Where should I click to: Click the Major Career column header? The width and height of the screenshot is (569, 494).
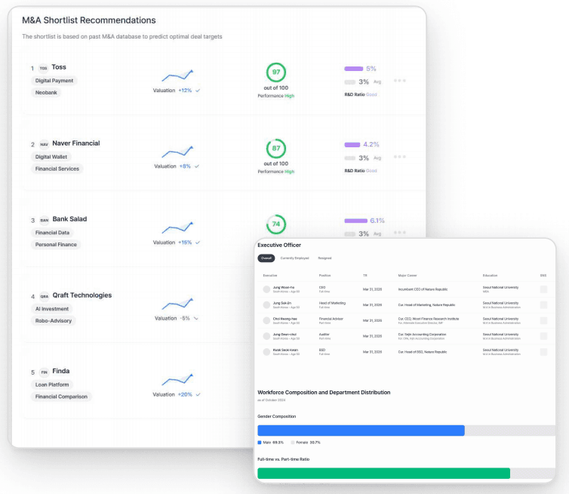pos(408,276)
